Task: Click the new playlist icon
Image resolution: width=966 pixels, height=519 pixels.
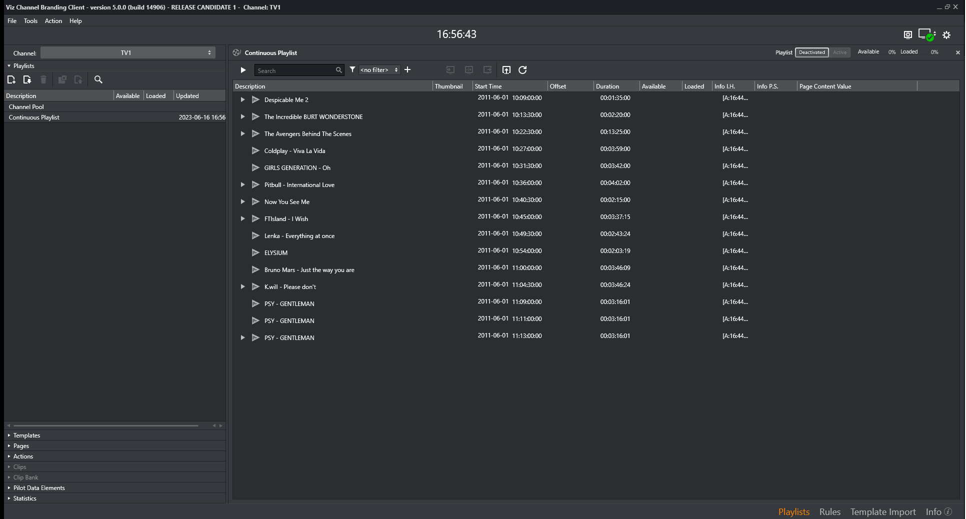Action: (x=11, y=79)
